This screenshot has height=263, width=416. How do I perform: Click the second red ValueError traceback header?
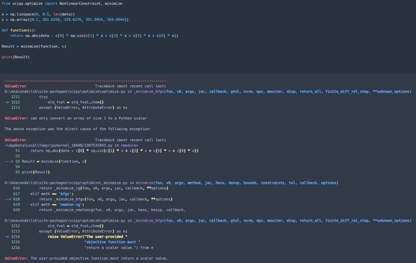(16, 140)
